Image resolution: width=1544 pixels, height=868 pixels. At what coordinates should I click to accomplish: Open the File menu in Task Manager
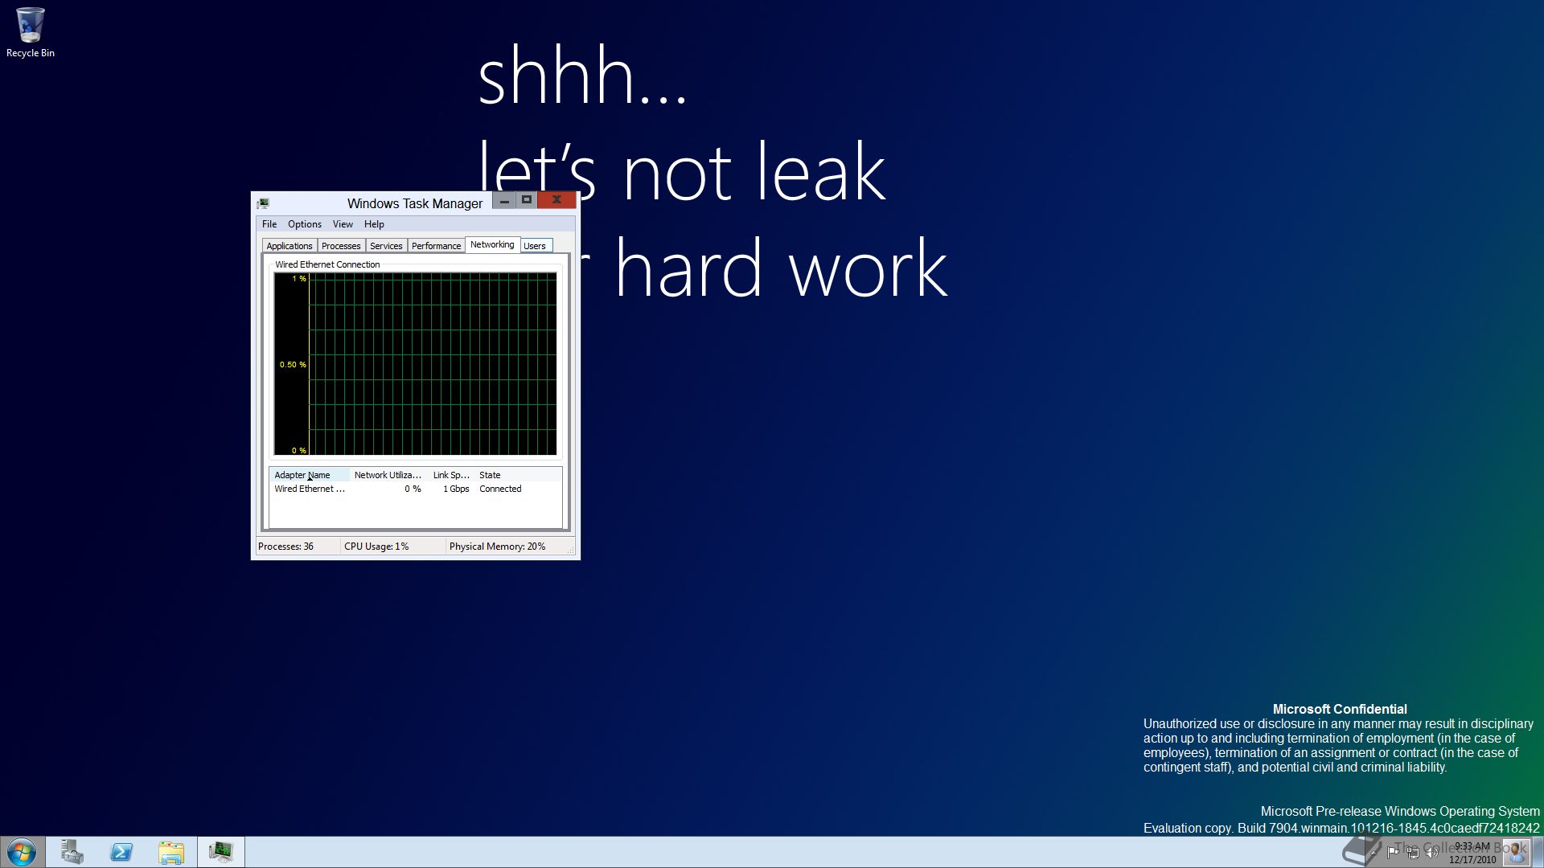click(269, 224)
